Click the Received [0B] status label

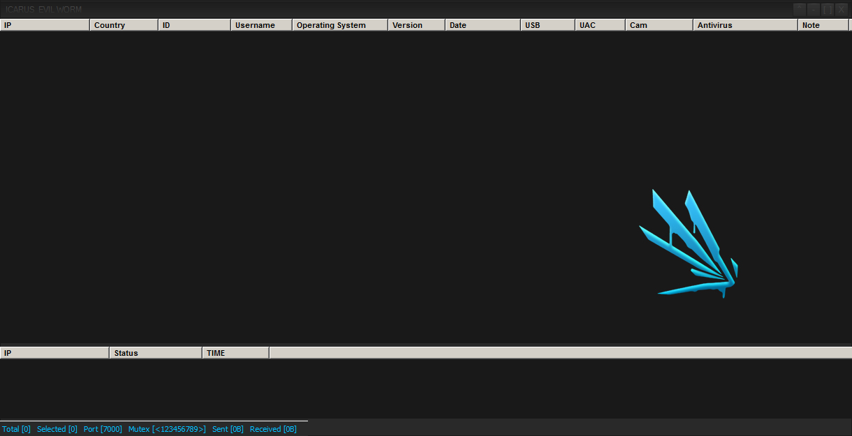pyautogui.click(x=273, y=429)
